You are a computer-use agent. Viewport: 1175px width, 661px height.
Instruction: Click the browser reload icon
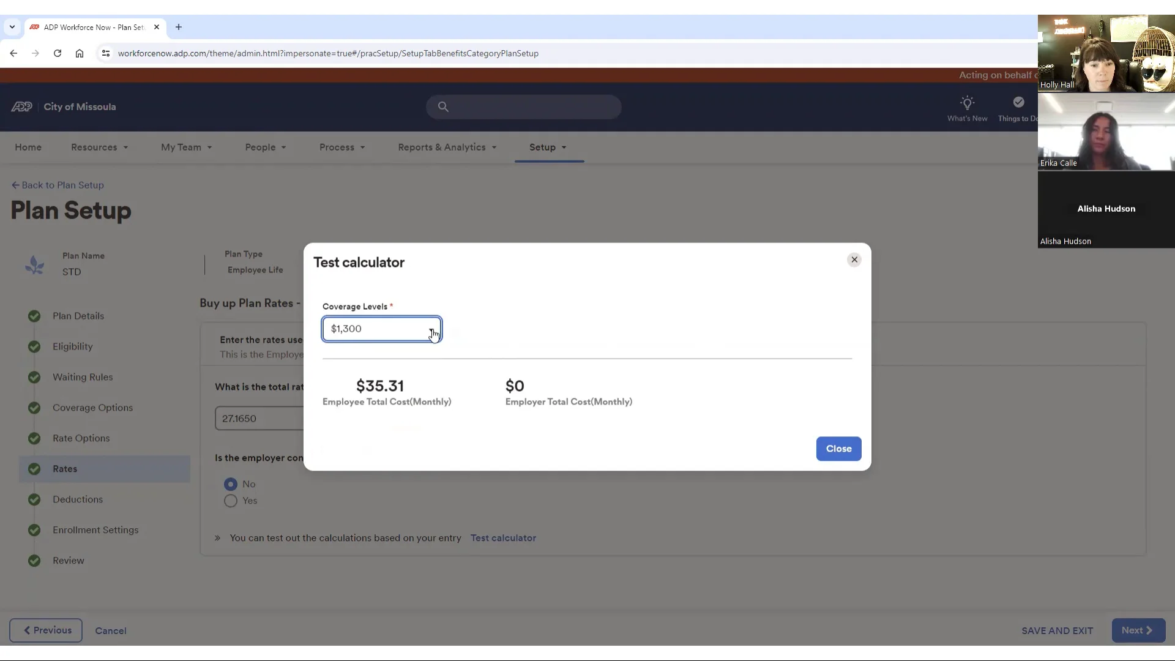tap(58, 53)
